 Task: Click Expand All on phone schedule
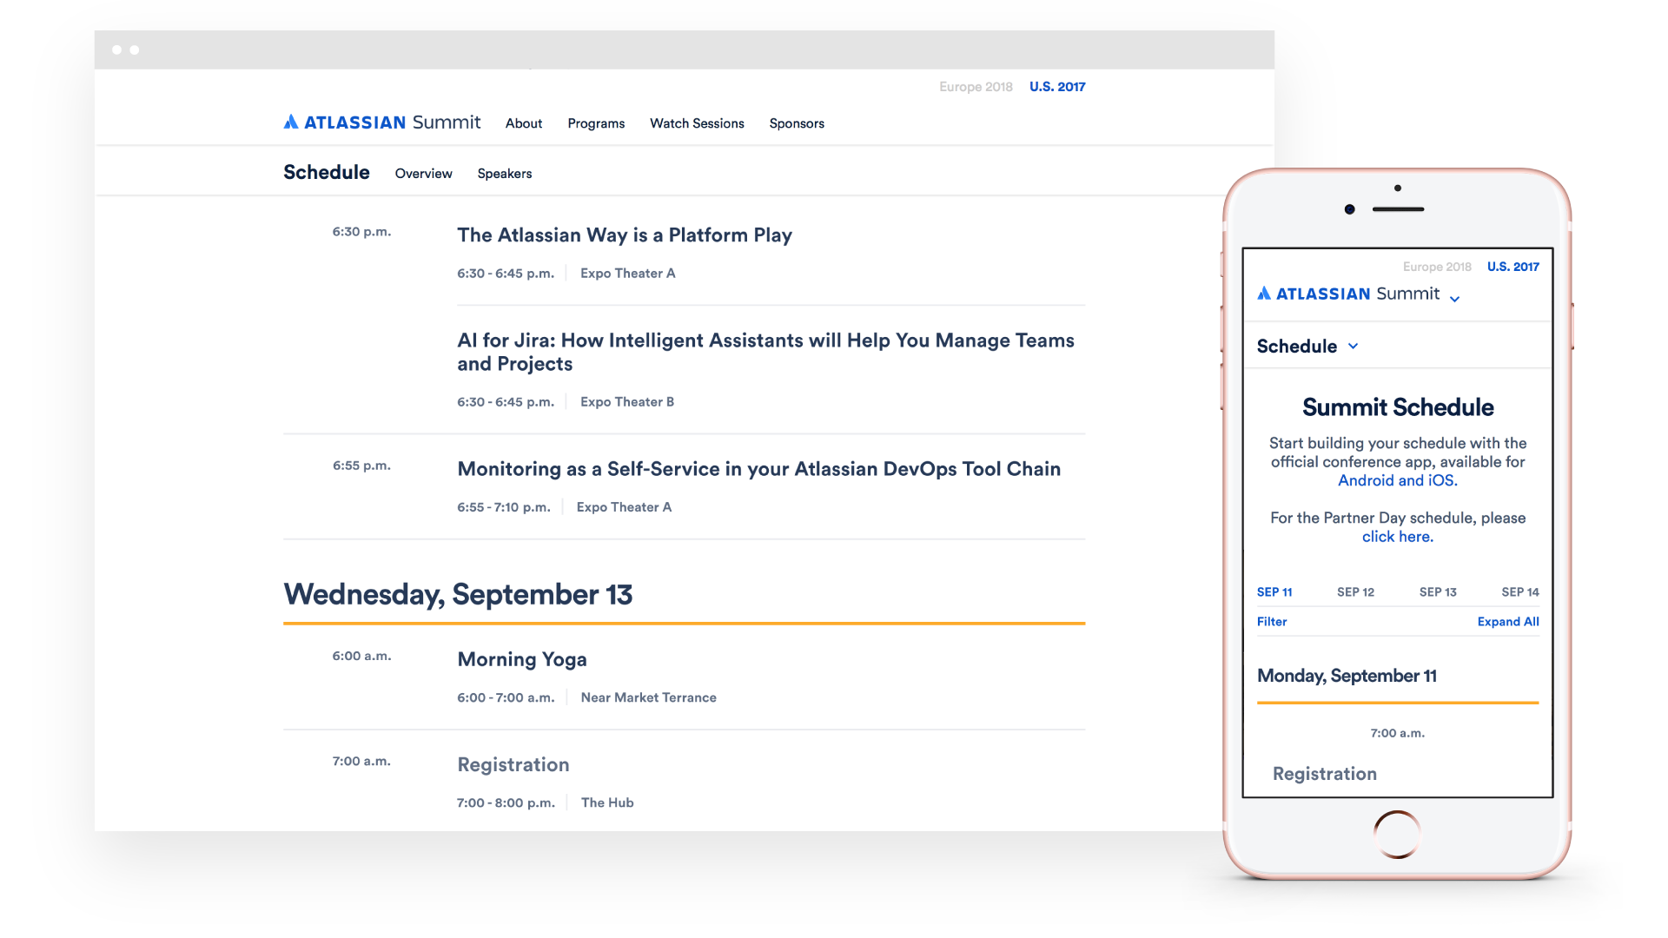[1508, 622]
